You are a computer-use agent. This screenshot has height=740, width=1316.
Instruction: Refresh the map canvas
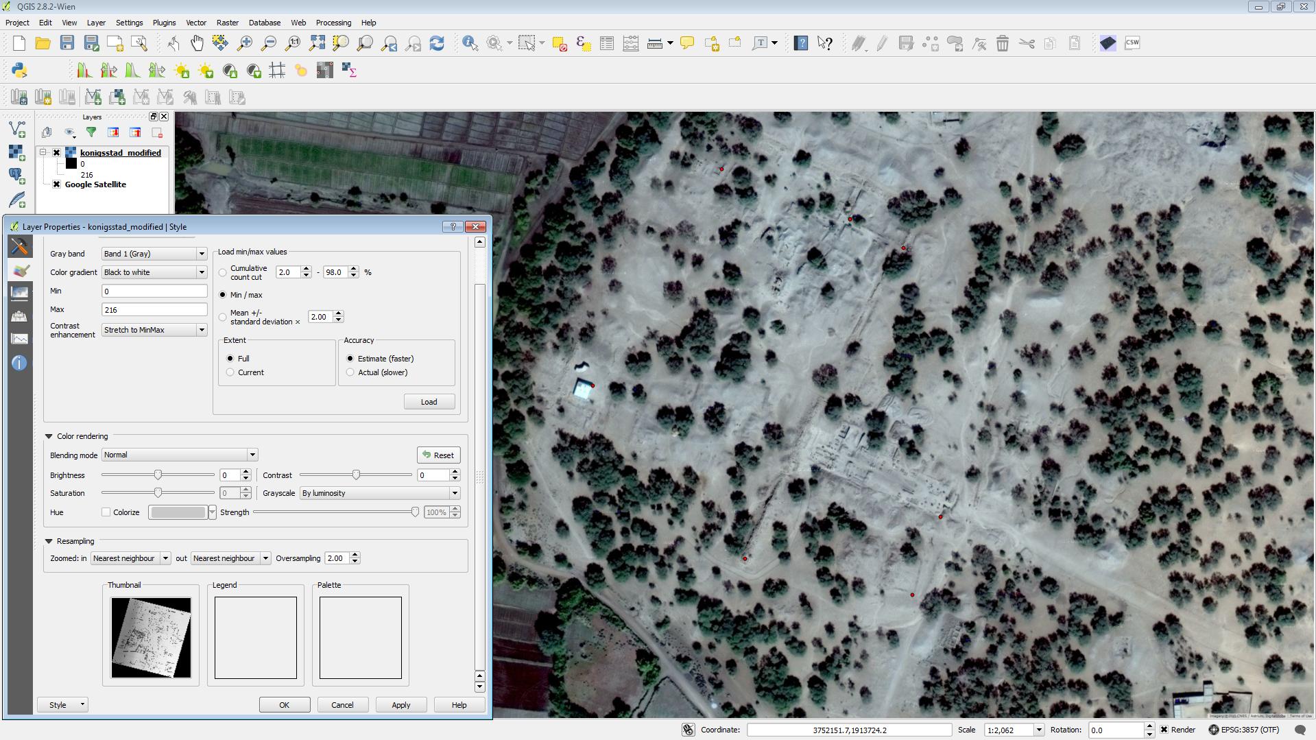coord(437,43)
